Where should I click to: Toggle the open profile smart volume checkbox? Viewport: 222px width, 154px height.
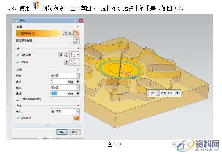coord(17,99)
